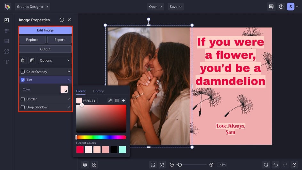Select the peach recent color swatch
Screen dimensions: 302x170
tap(97, 150)
